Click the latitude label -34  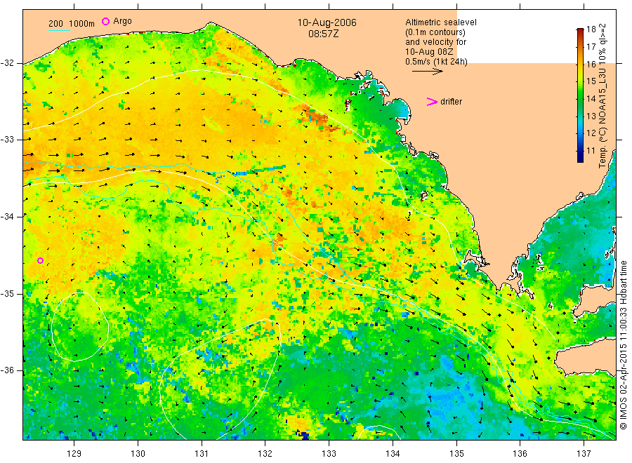pyautogui.click(x=7, y=217)
